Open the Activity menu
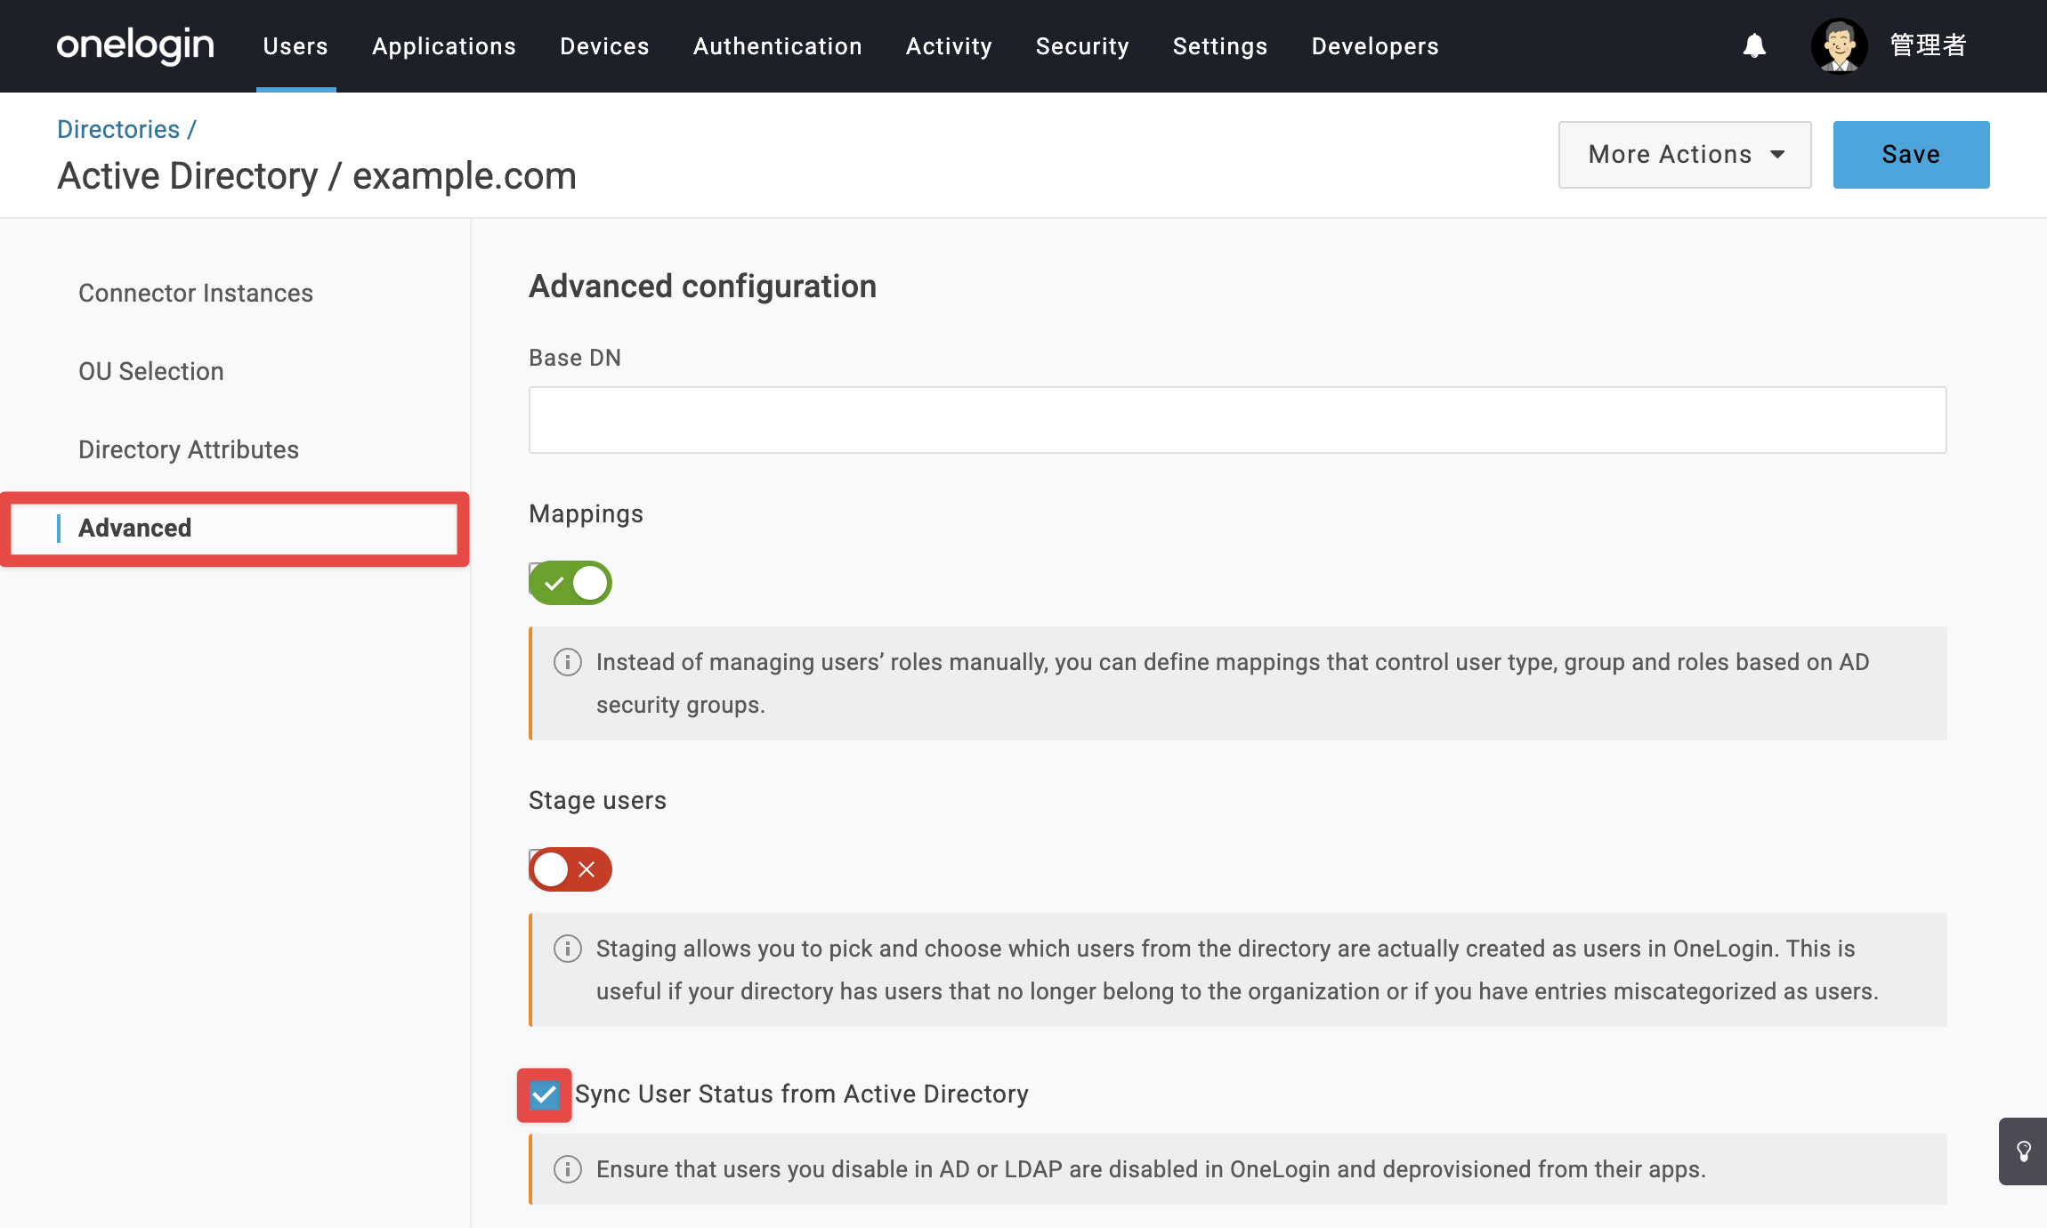Screen dimensions: 2047x1228 point(949,46)
